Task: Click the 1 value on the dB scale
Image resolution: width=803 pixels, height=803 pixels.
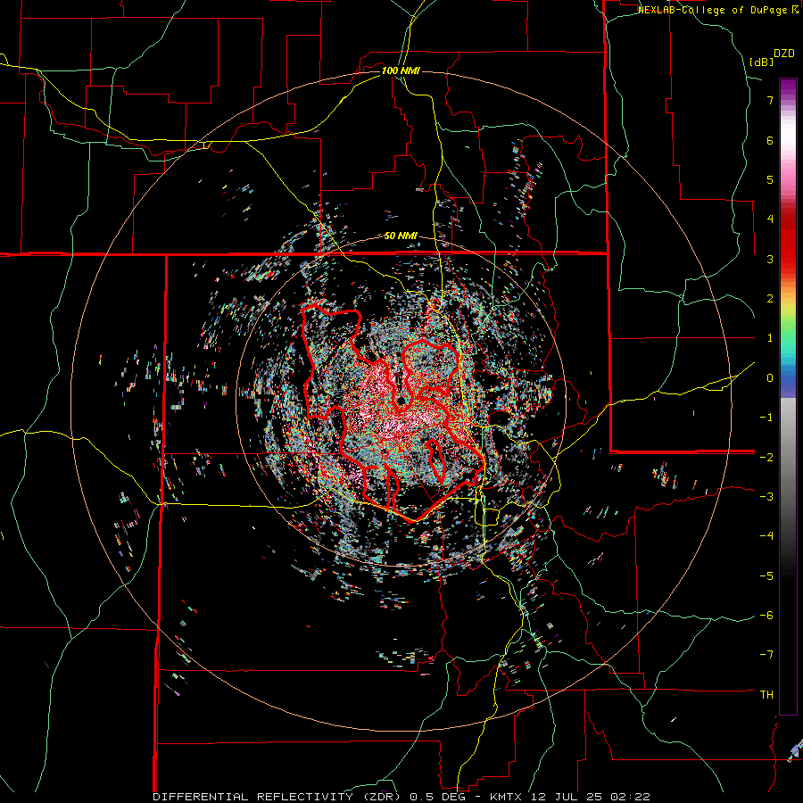Action: point(770,338)
